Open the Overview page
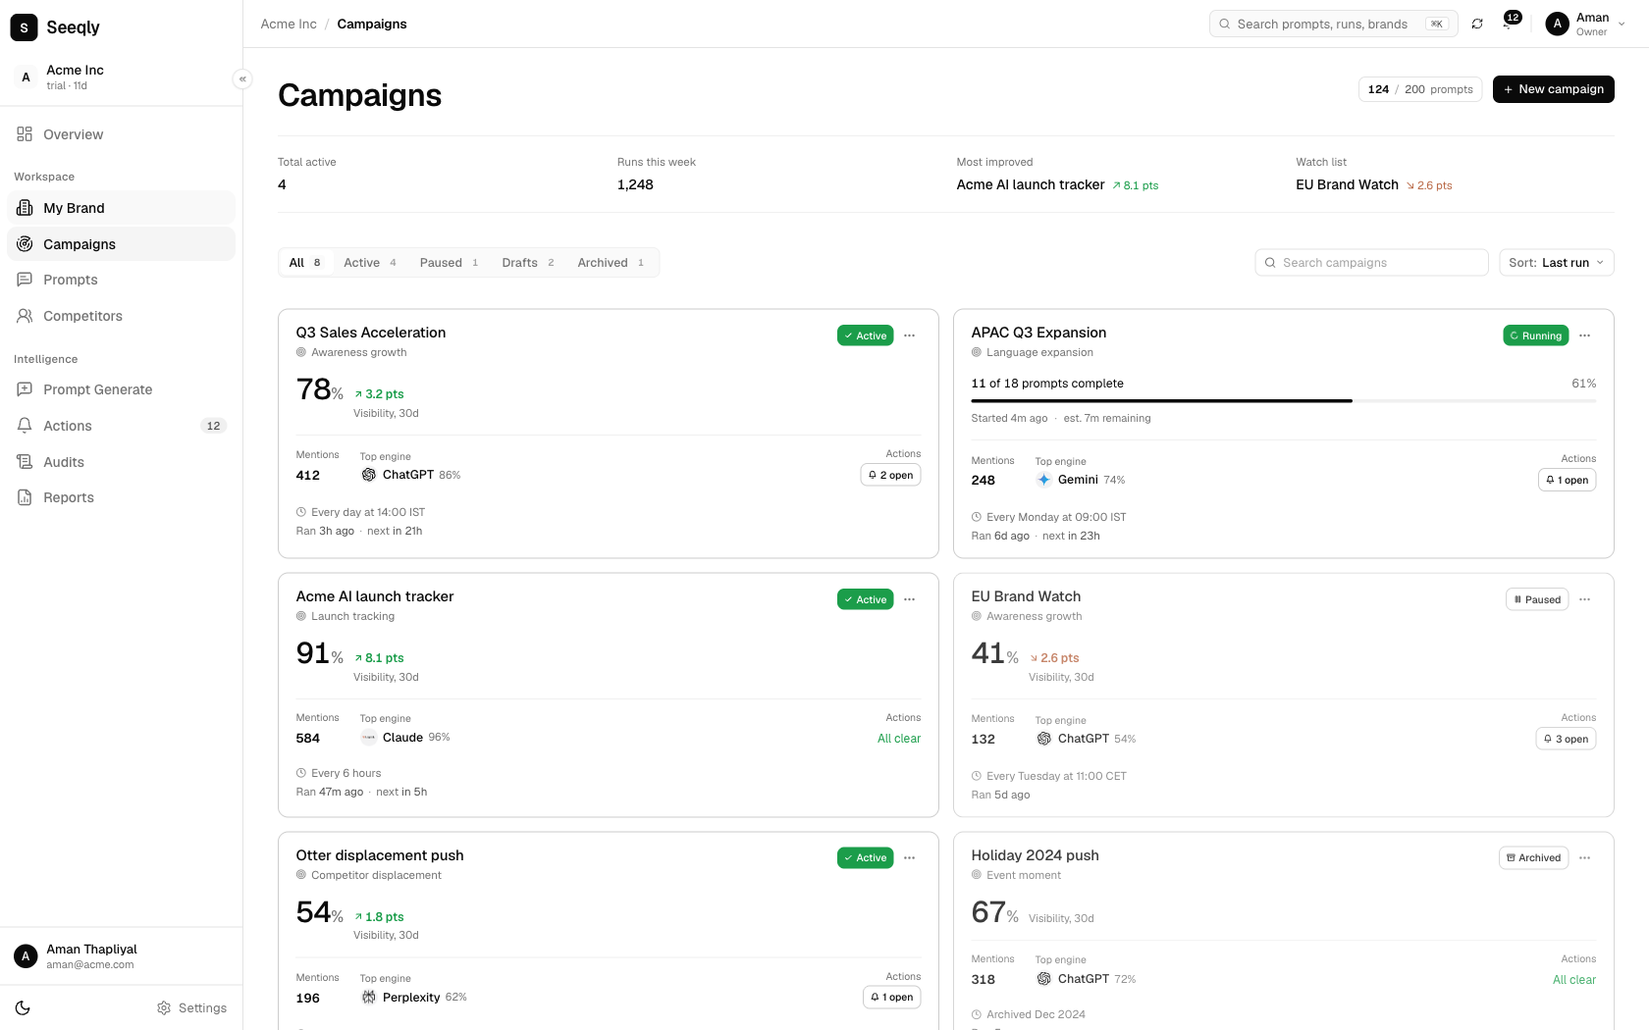Screen dimensions: 1649x1030 (121, 134)
